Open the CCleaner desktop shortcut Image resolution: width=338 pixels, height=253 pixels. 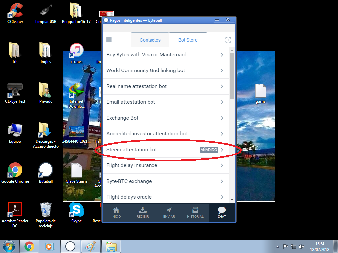15,13
